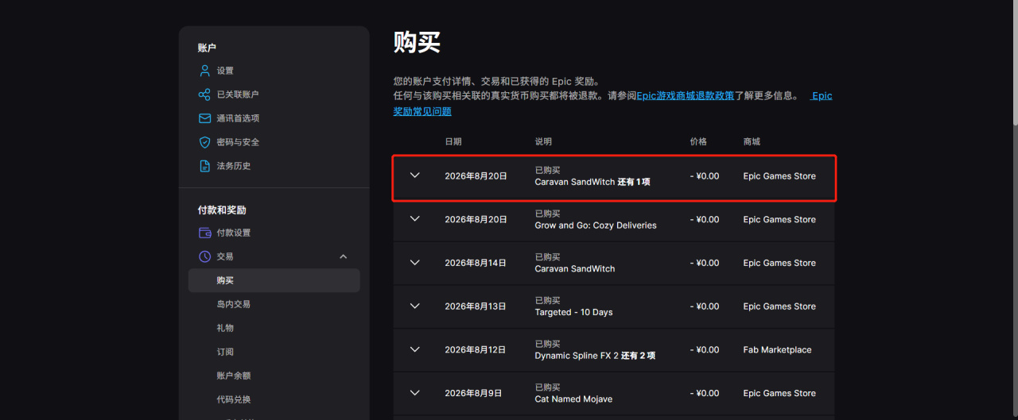Click the linked accounts icon beside 已关联账户
1018x420 pixels.
[x=204, y=94]
